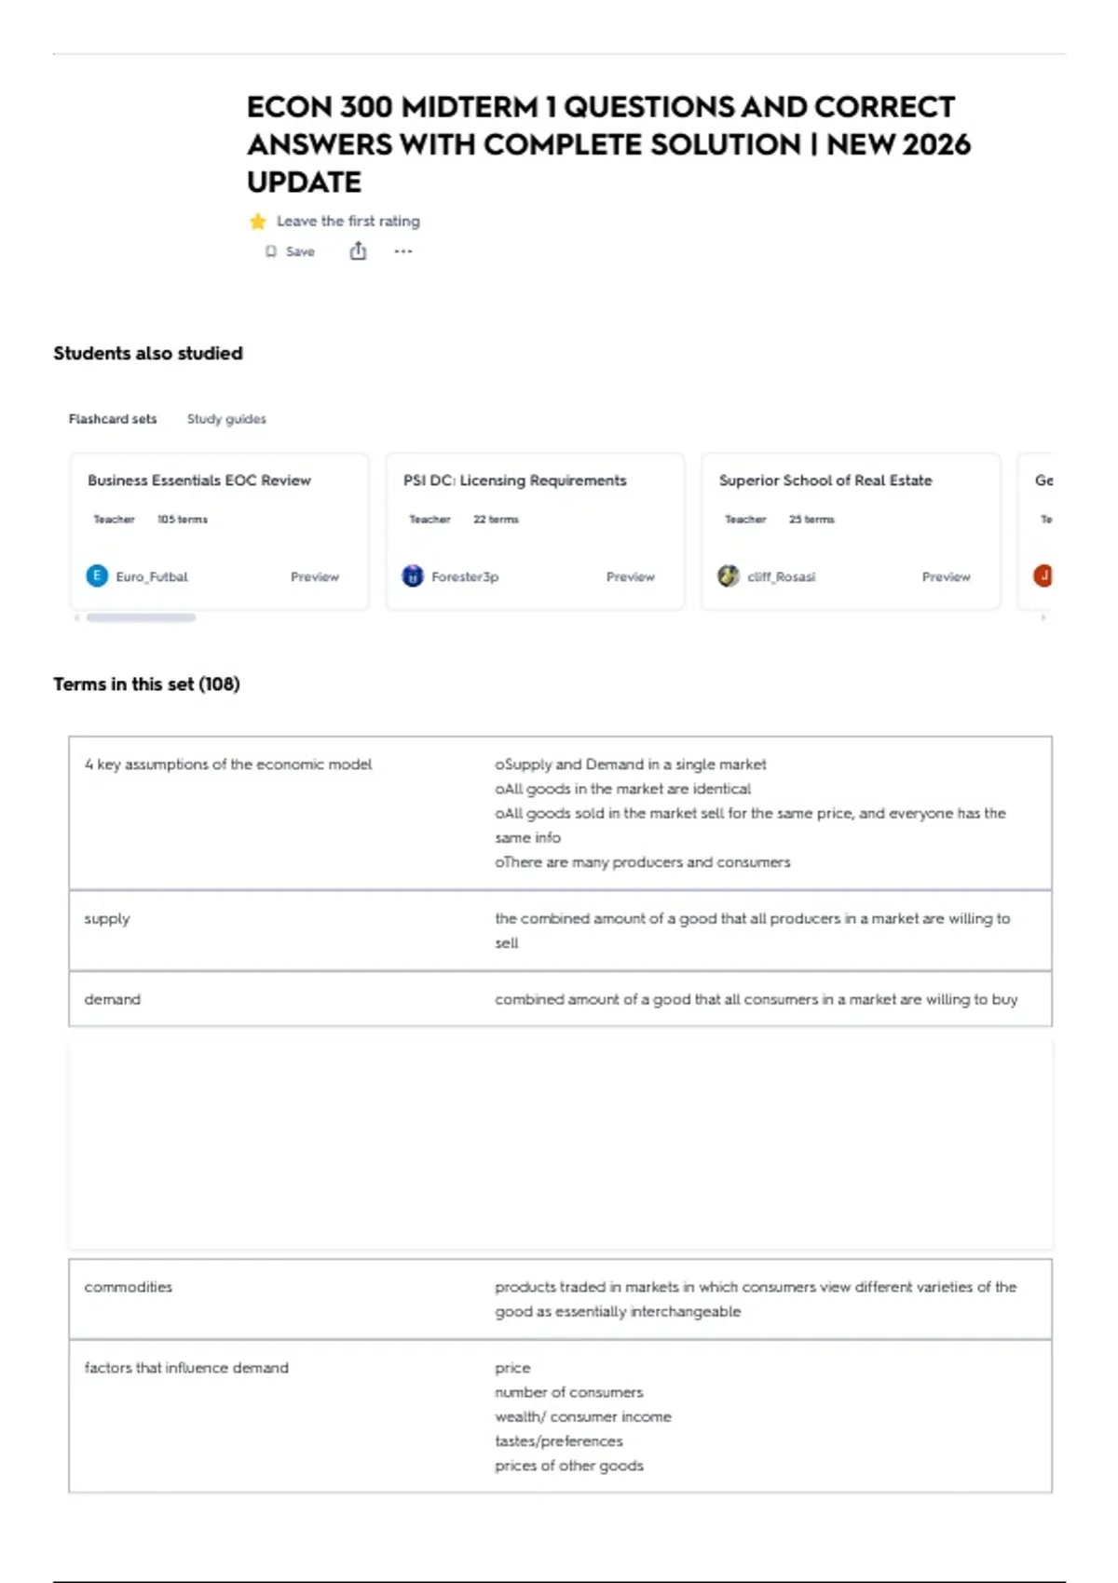Click 'number of consumers' line
1118x1583 pixels.
569,1392
